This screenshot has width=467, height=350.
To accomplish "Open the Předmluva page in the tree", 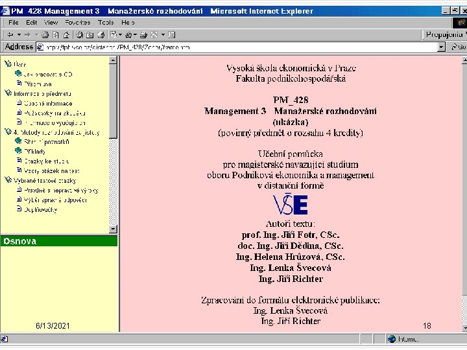I will (38, 84).
